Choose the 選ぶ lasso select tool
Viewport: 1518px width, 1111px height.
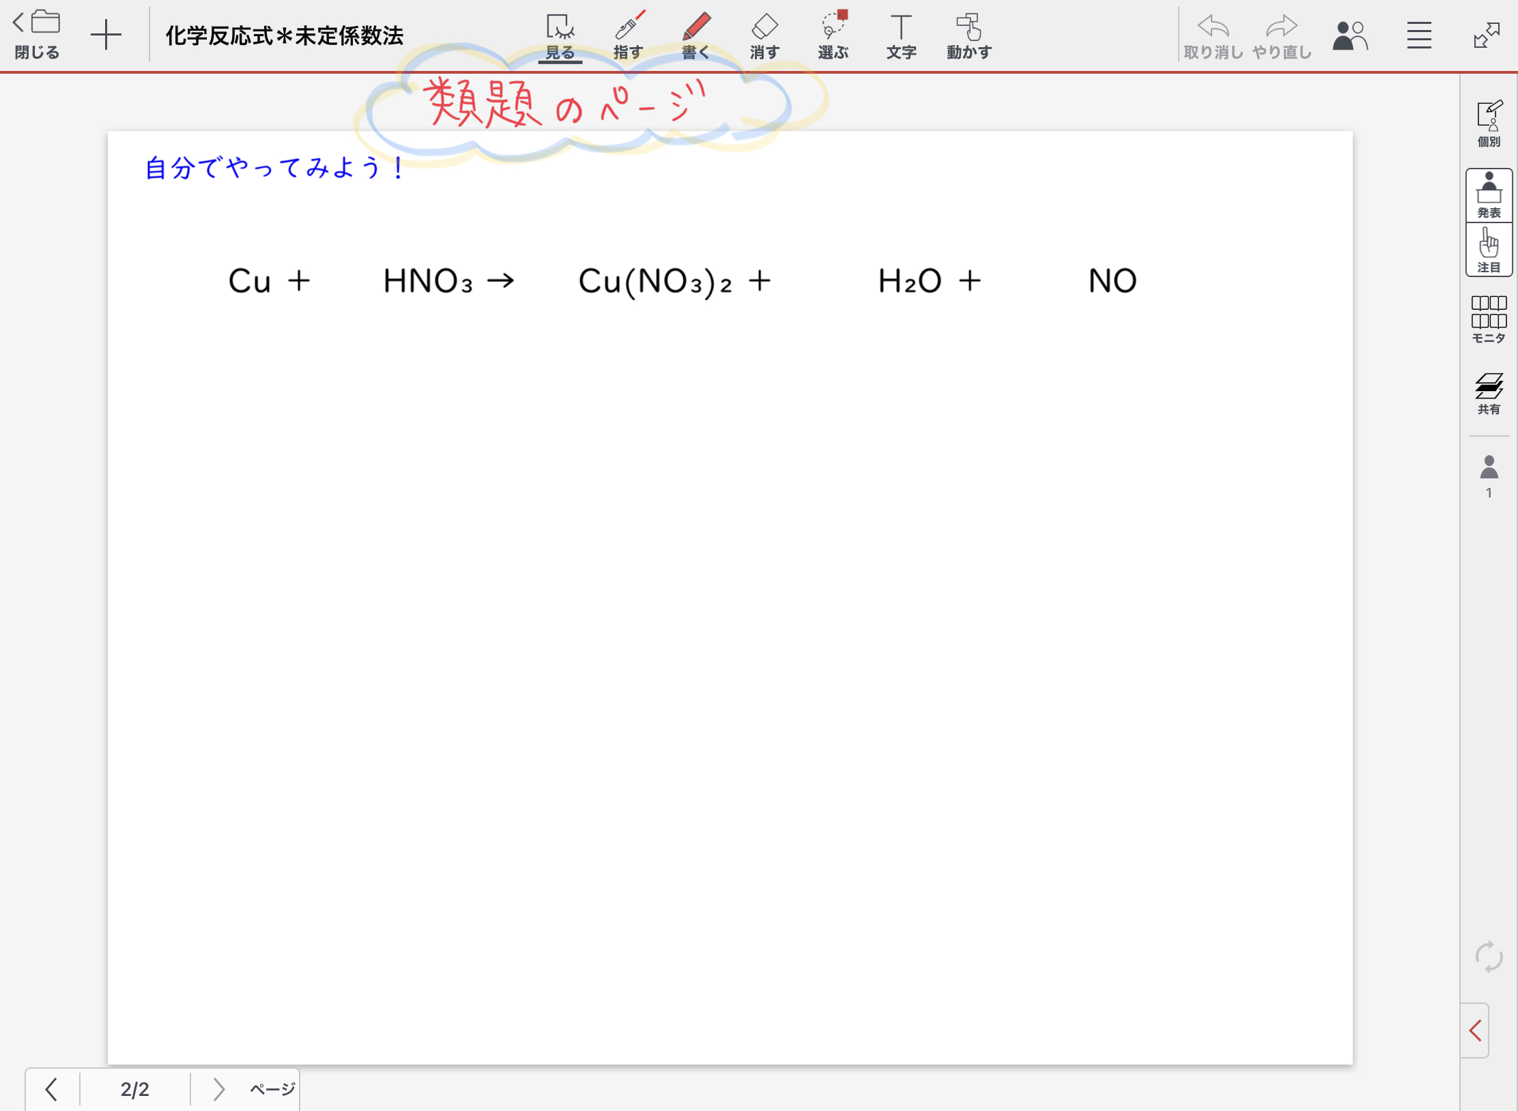click(833, 35)
